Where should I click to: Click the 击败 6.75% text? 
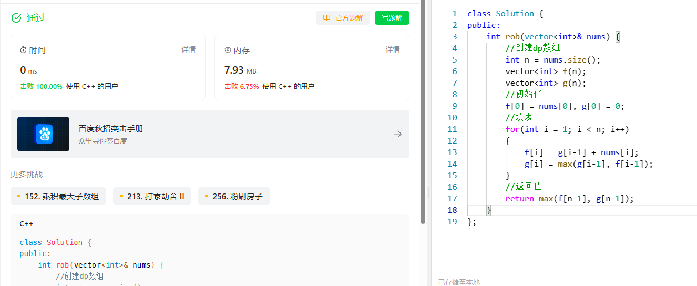tap(241, 87)
